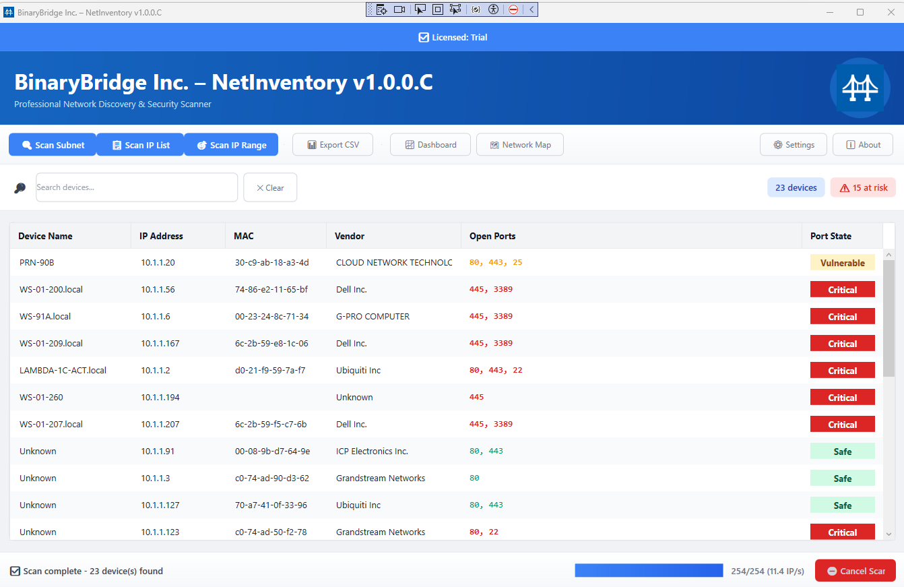Click the table scrollbar down arrow
904x587 pixels.
[x=889, y=534]
